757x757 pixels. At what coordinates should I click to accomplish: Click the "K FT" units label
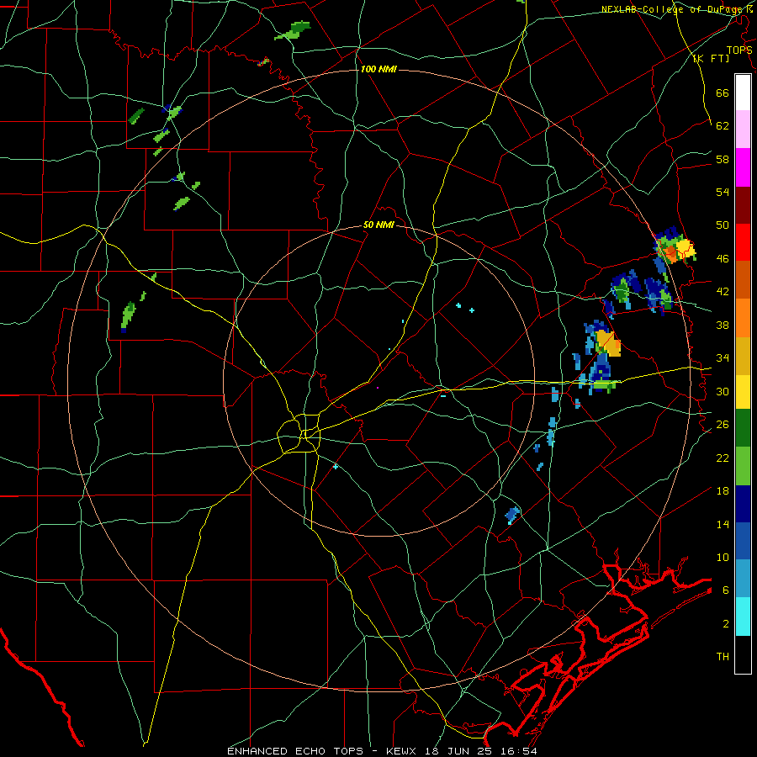click(711, 58)
